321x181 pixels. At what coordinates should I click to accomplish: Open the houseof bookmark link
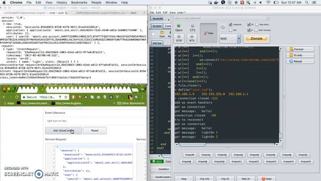[x=33, y=103]
